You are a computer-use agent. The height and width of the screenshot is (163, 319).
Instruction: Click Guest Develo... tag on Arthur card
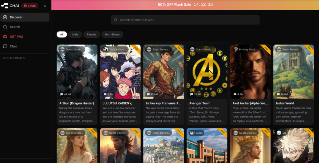pos(71,50)
